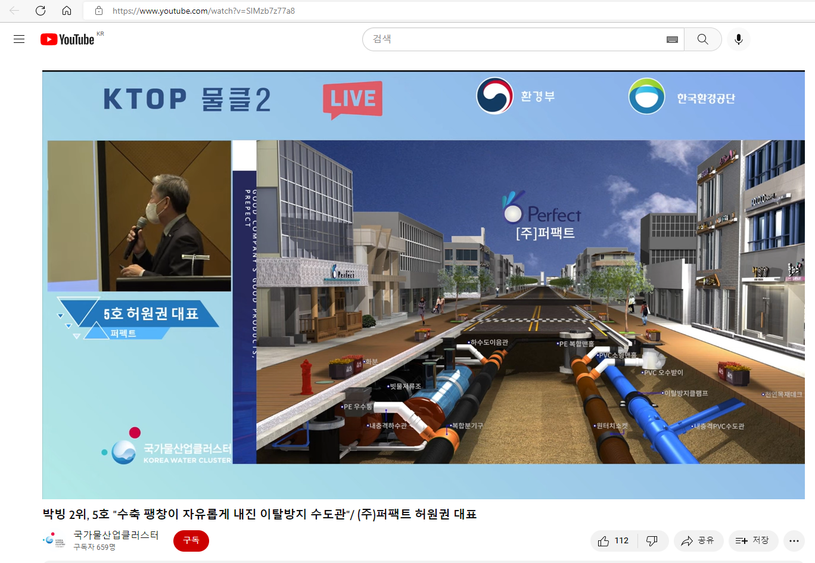
Task: Open the 국가물산업클러스터 channel avatar
Action: pyautogui.click(x=54, y=540)
